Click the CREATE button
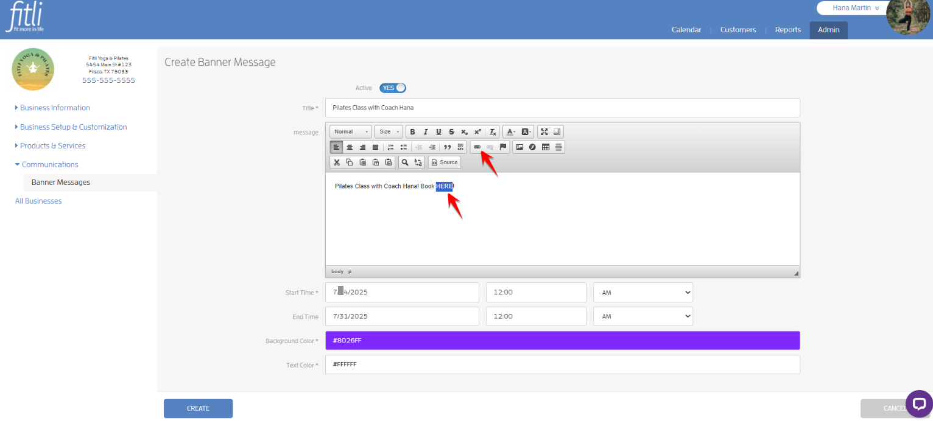This screenshot has height=421, width=933. pos(199,409)
